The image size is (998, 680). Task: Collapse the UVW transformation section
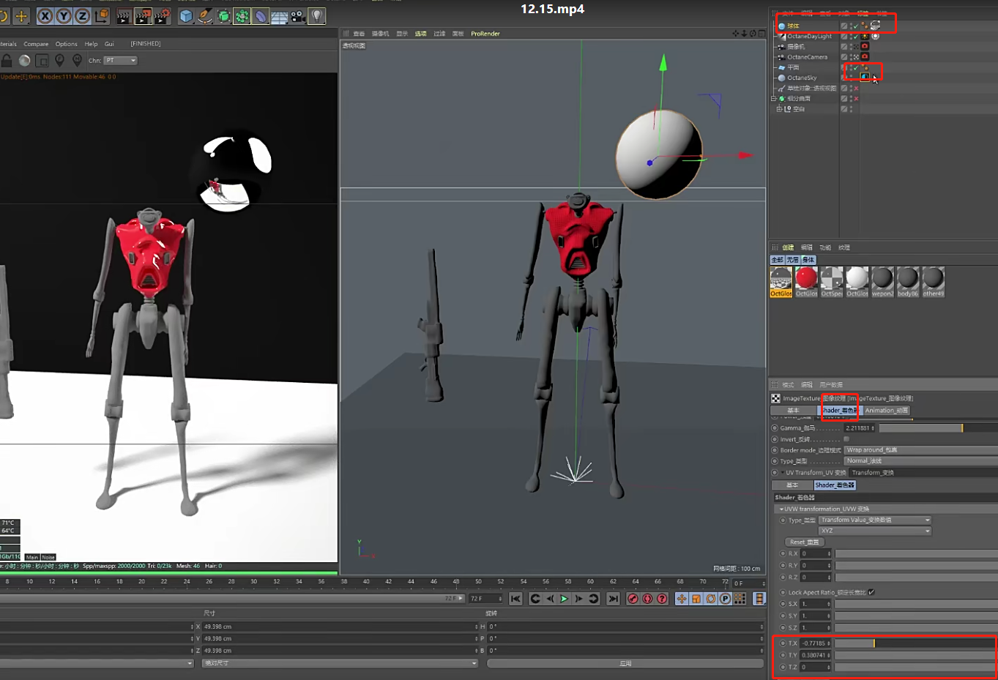click(x=781, y=509)
